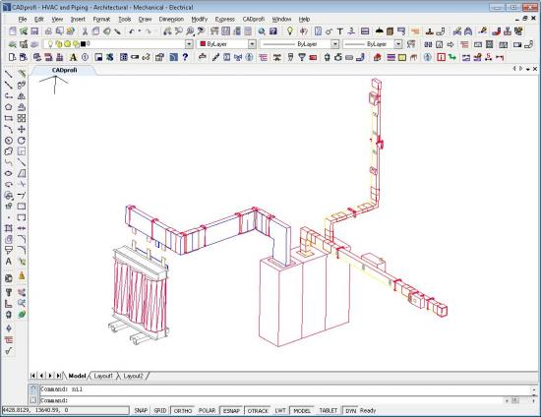Click the Save icon in the top toolbar
Screen dimensions: 541x417
coord(34,31)
